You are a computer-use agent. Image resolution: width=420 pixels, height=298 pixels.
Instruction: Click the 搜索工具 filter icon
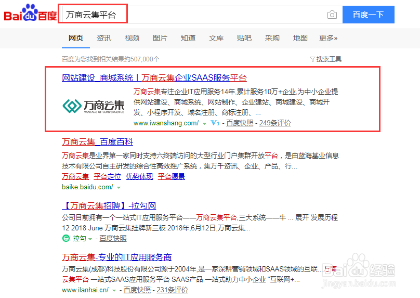[x=312, y=59]
